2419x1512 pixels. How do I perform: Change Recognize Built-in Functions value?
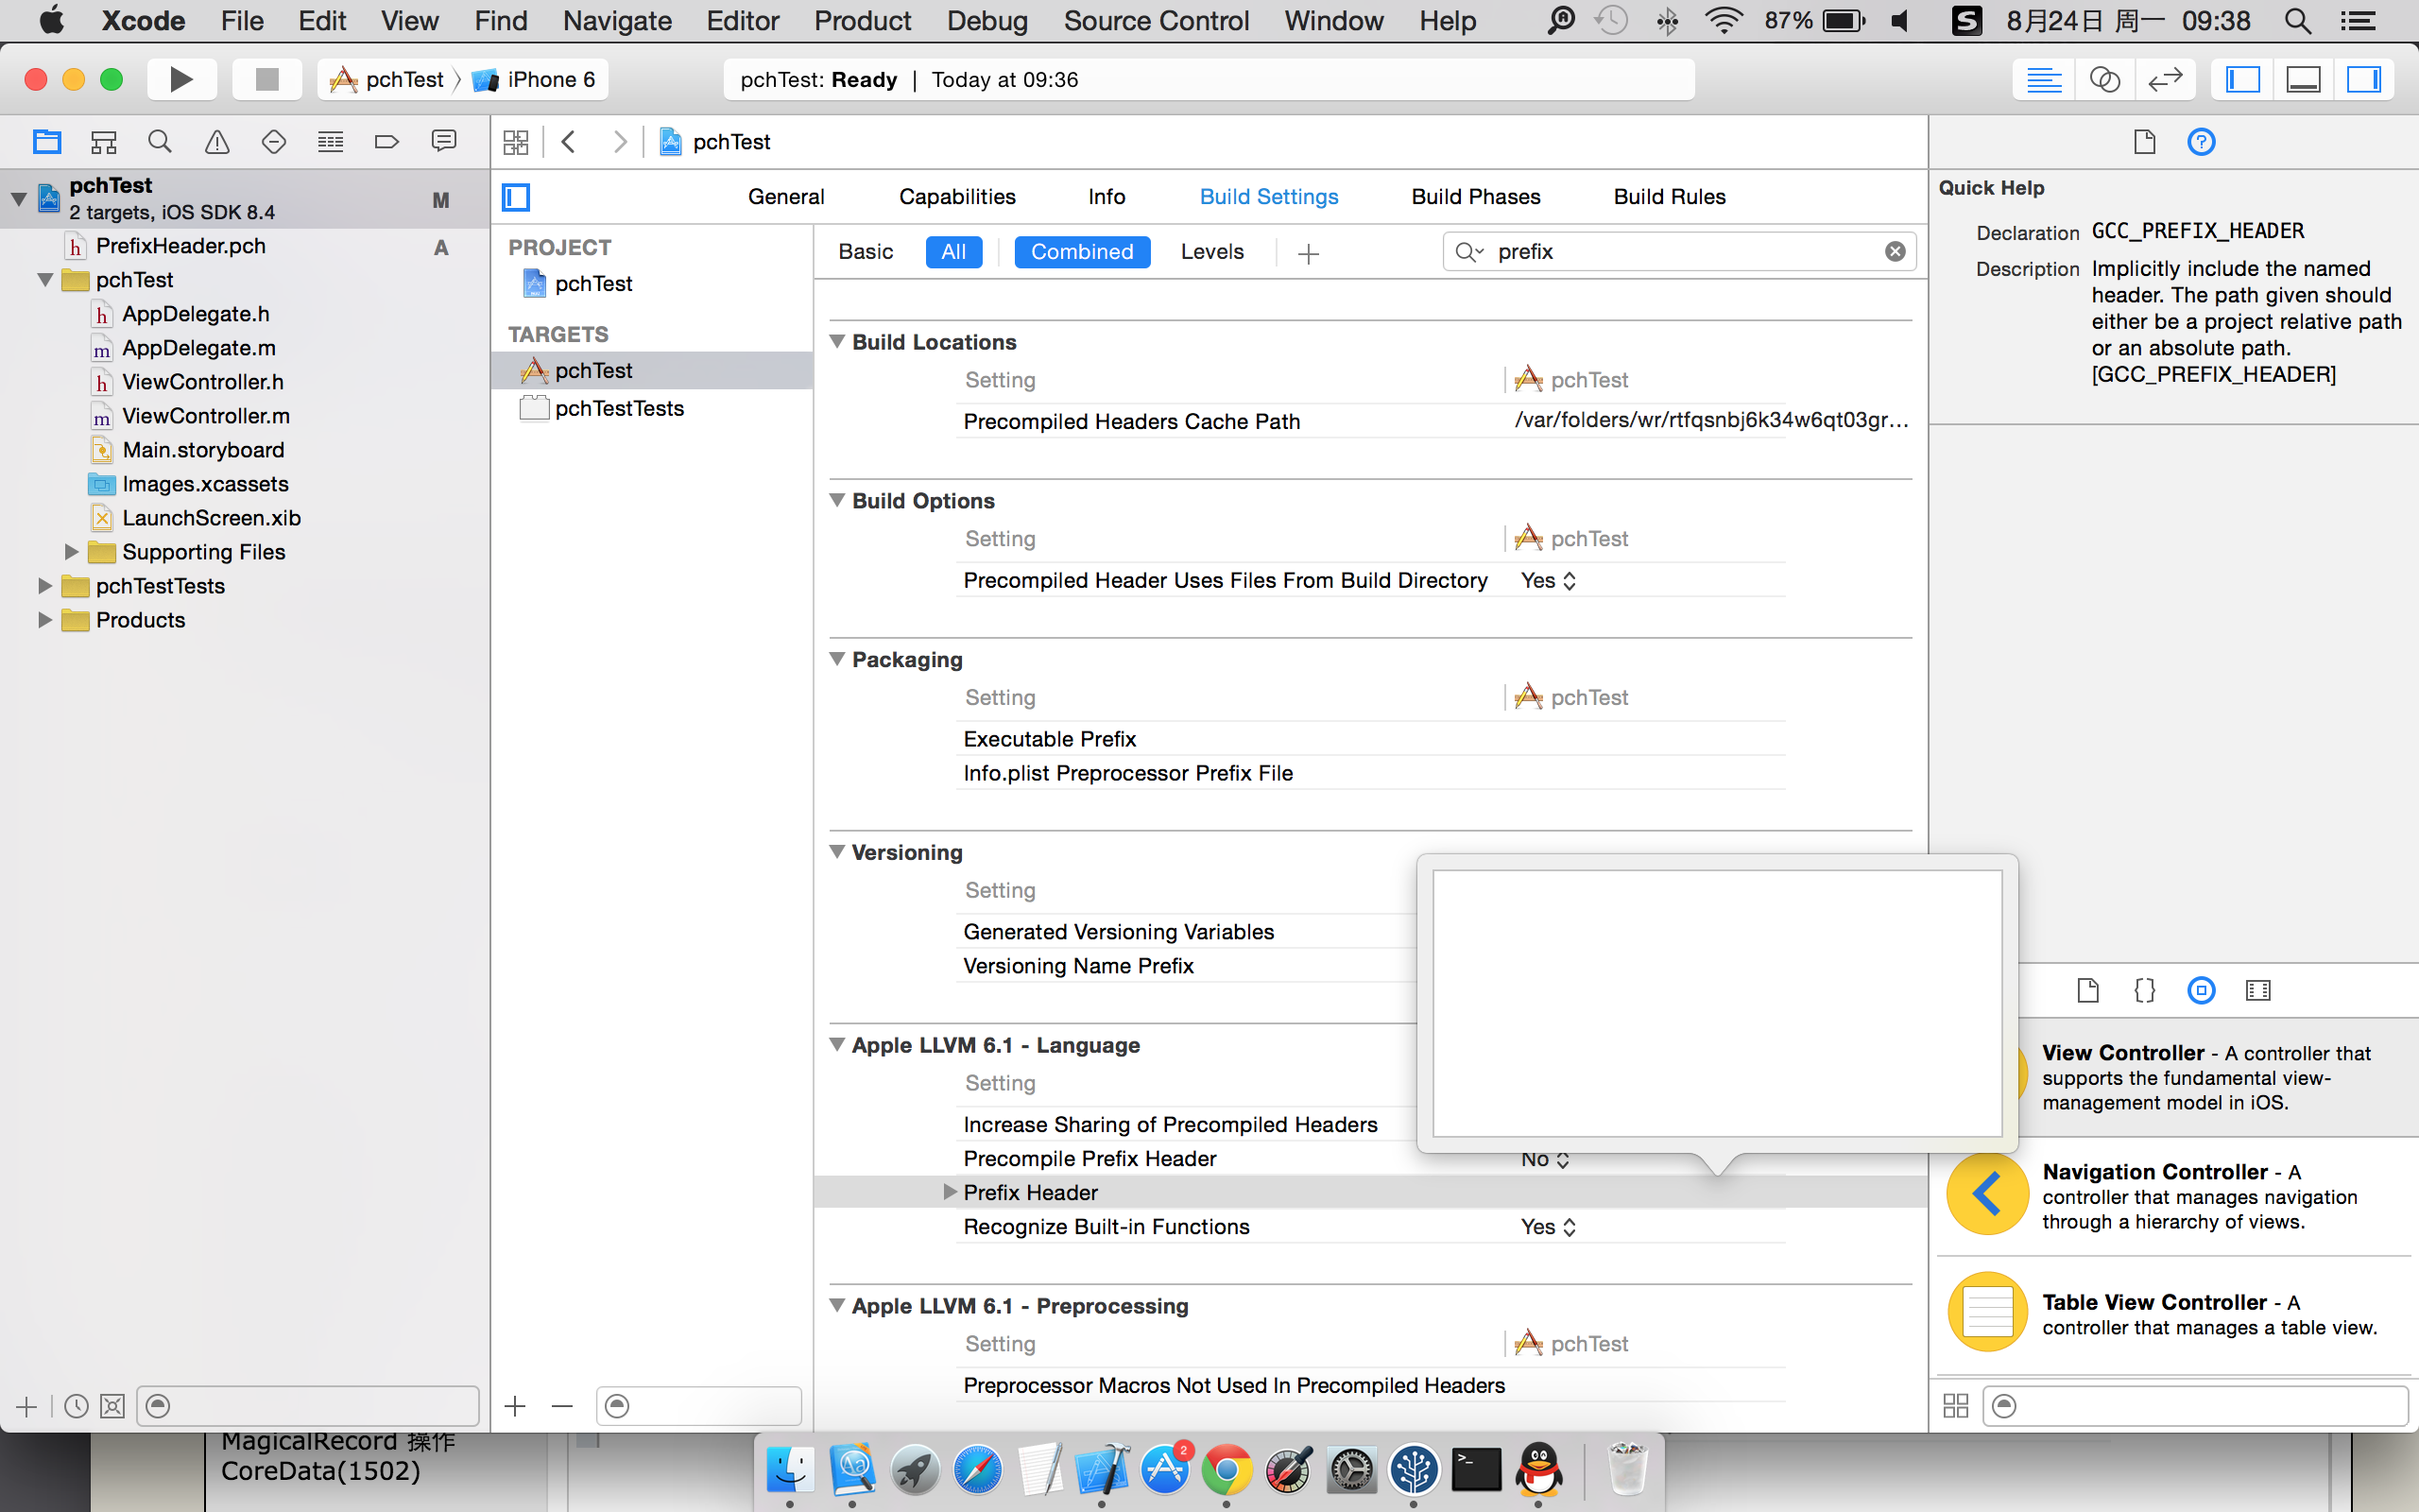[x=1549, y=1226]
